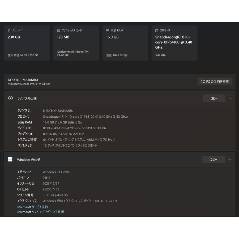This screenshot has height=239, width=239.
Task: Click the OS ビルド value 26200.7462
Action: pyautogui.click(x=52, y=189)
